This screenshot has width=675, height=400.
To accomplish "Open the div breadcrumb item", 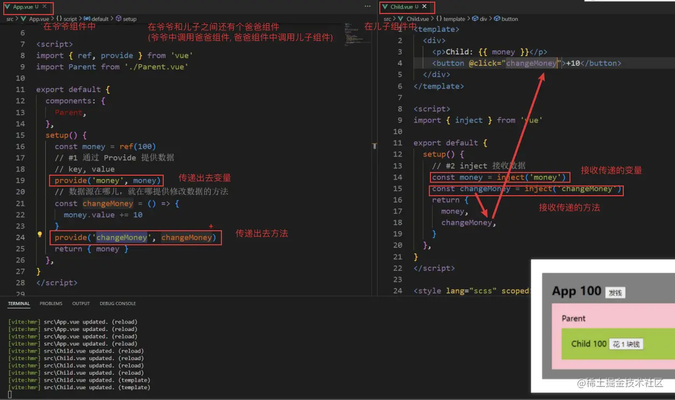I will pyautogui.click(x=479, y=19).
